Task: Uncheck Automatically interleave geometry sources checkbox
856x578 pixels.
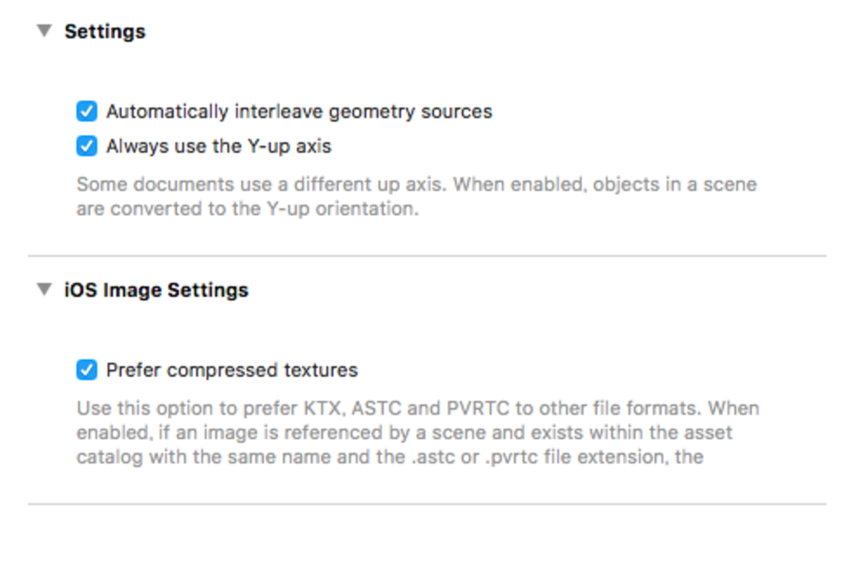Action: [86, 111]
